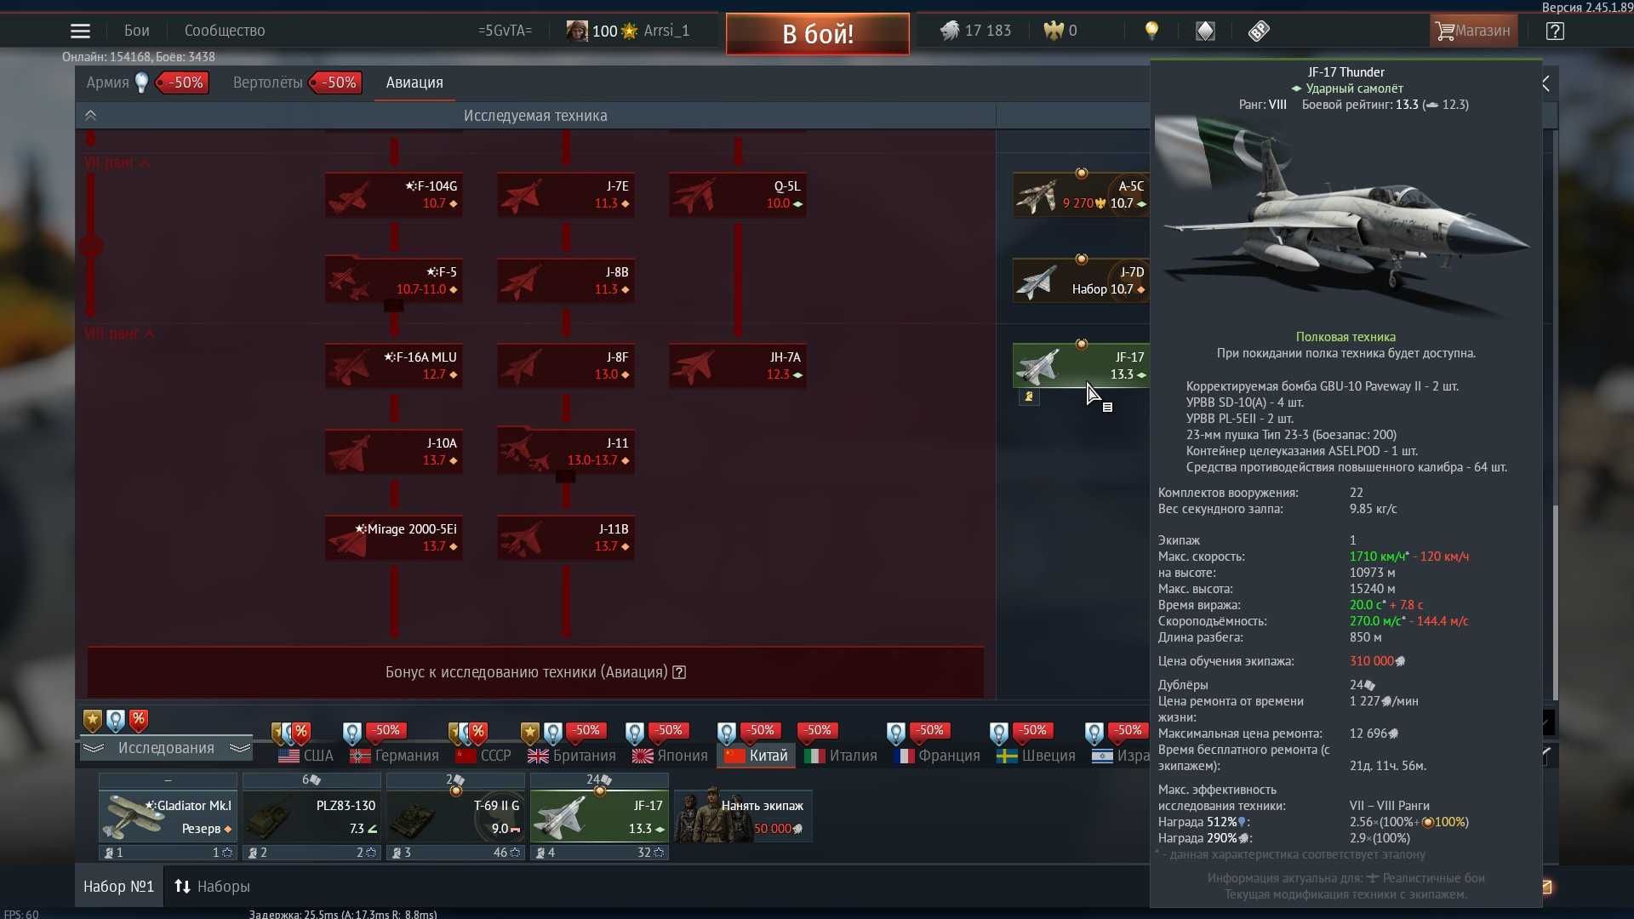Select the Швеция nation
The image size is (1634, 919).
[1037, 756]
